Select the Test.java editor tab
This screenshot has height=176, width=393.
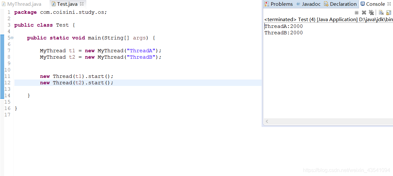(x=67, y=4)
